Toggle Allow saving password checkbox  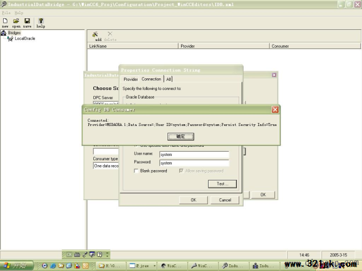coord(181,171)
